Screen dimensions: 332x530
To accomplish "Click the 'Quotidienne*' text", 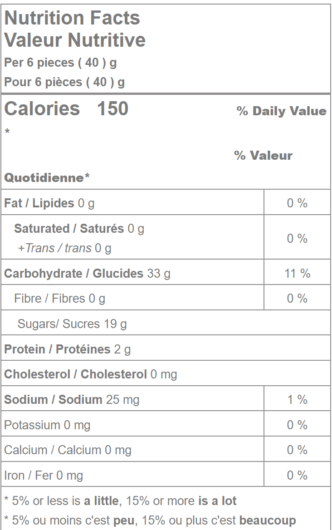I will [x=47, y=177].
